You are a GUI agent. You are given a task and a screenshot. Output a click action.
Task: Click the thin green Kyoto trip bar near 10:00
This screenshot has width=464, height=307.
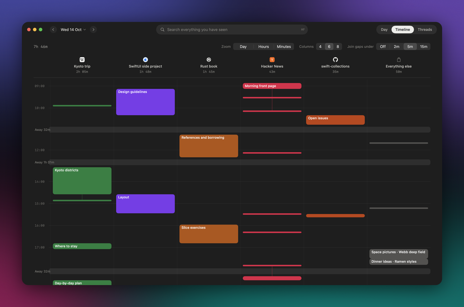[82, 106]
